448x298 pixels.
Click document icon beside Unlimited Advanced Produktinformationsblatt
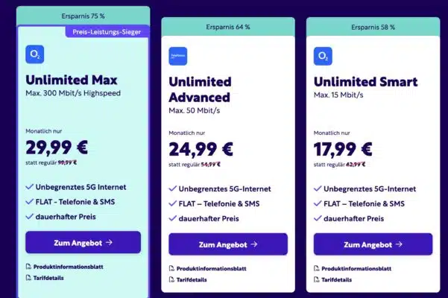[x=169, y=268]
